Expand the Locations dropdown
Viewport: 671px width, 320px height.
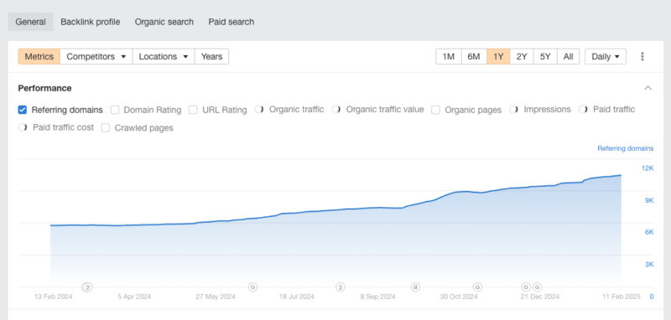(164, 56)
